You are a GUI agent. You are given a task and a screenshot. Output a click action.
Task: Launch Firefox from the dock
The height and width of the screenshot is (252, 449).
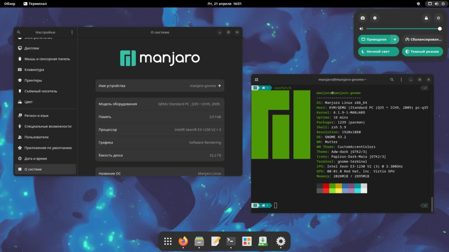[x=183, y=241]
